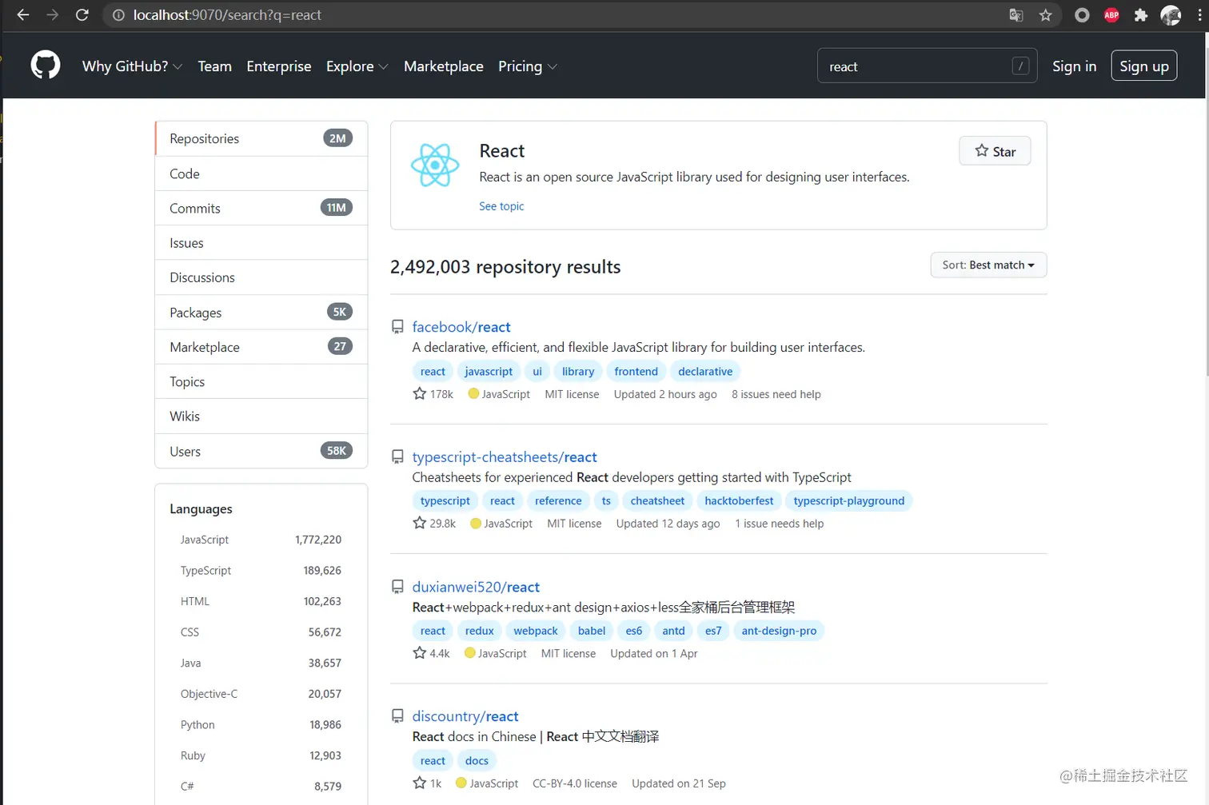Expand the Explore dropdown
This screenshot has width=1209, height=805.
(x=357, y=66)
